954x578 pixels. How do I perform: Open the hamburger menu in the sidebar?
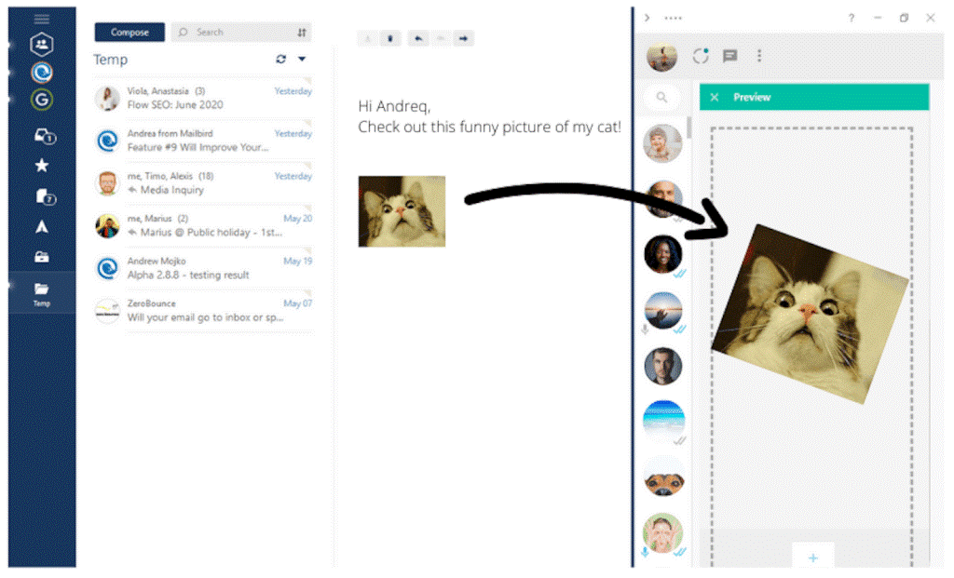pyautogui.click(x=41, y=19)
